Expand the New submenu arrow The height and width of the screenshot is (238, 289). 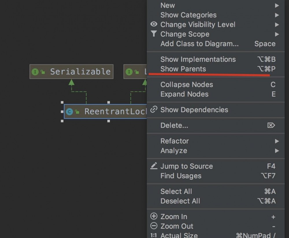(277, 5)
